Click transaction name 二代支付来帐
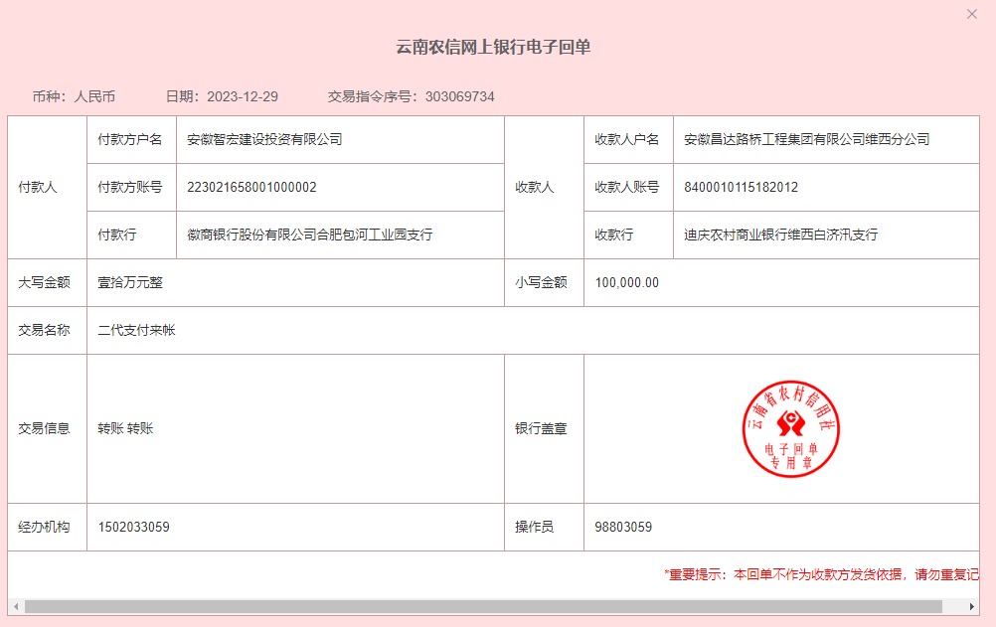996x627 pixels. click(x=136, y=331)
